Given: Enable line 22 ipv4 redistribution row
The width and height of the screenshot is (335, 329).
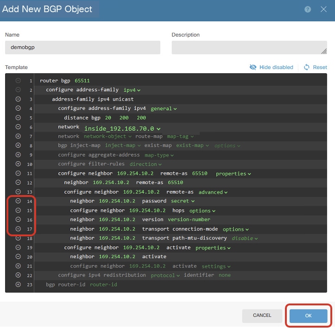Looking at the screenshot, I should coord(18,275).
